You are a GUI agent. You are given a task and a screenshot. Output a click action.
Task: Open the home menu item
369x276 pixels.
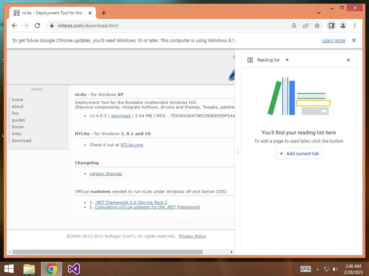pyautogui.click(x=18, y=100)
